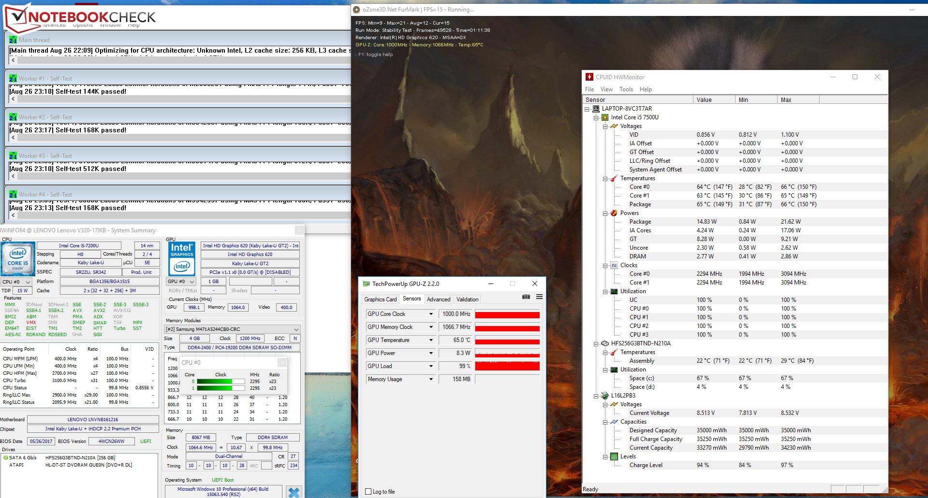Click the CPU chip icon beside Intel Core i5 7500U

[605, 117]
